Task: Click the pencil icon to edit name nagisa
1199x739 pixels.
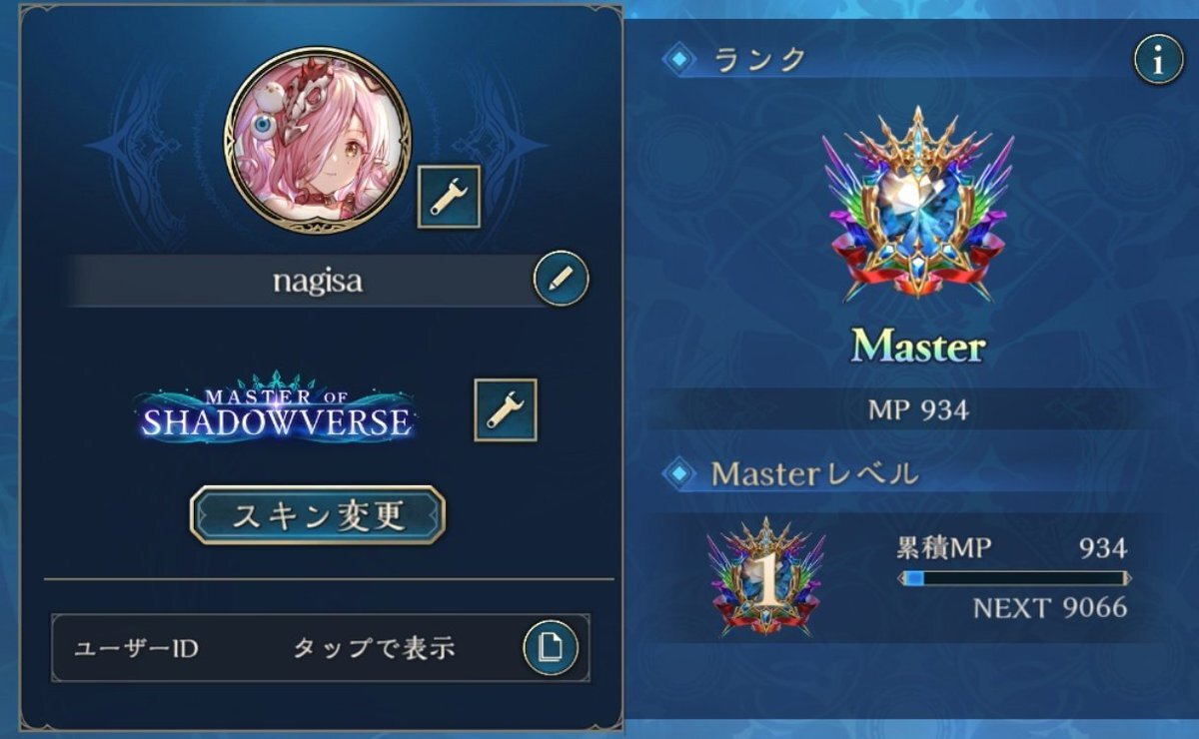Action: (x=561, y=280)
